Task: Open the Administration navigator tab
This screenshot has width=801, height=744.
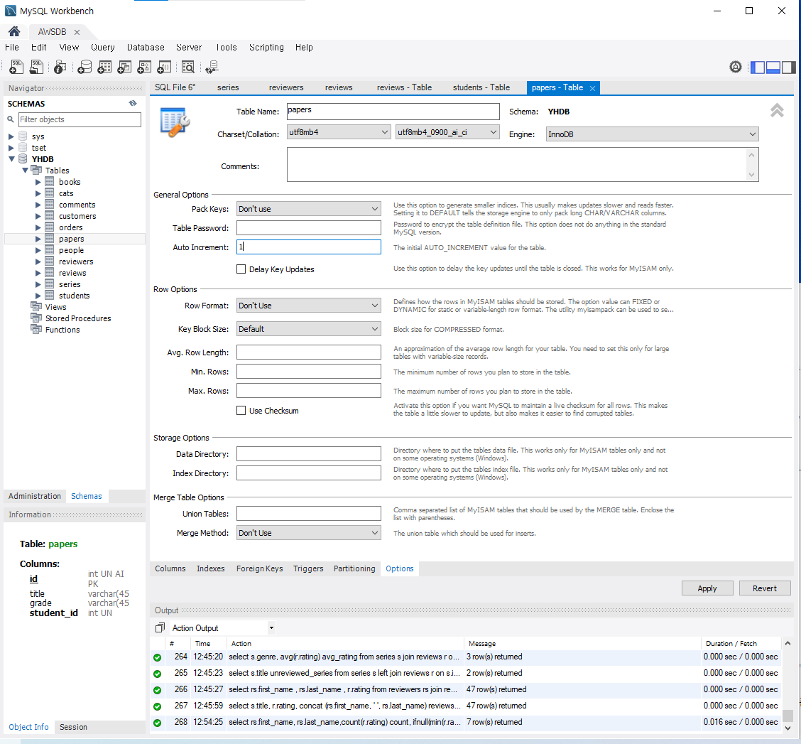Action: [x=34, y=496]
